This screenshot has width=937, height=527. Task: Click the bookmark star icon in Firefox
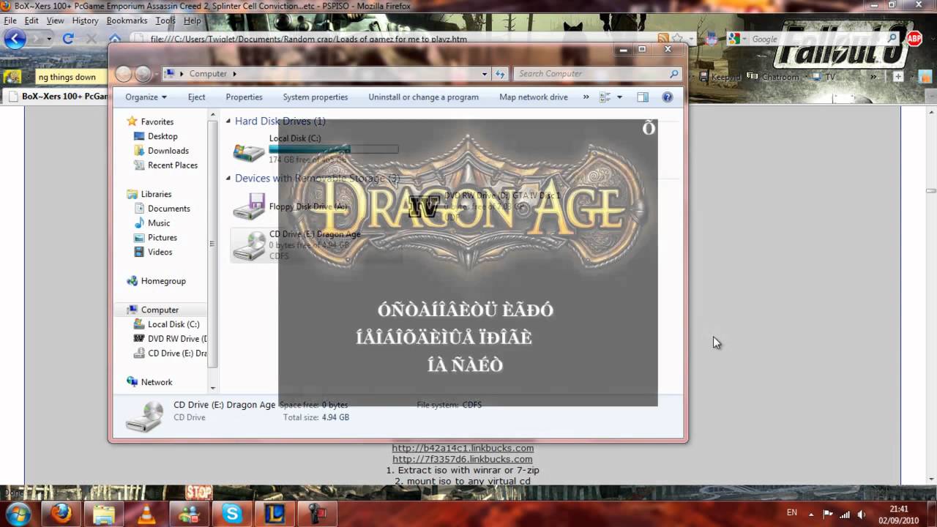click(678, 38)
